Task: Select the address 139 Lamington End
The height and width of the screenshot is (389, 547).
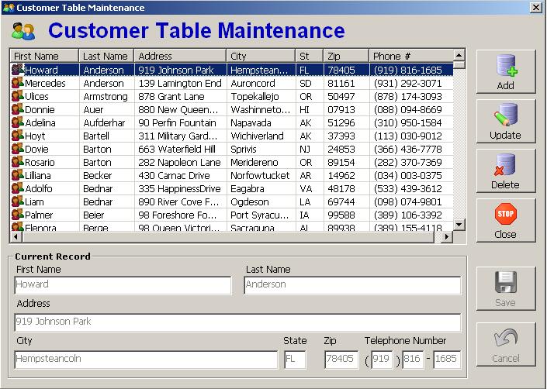Action: pos(180,83)
